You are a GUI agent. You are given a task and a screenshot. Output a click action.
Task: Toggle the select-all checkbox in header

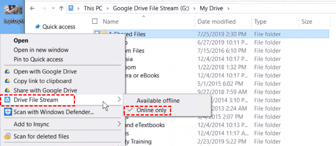point(95,21)
